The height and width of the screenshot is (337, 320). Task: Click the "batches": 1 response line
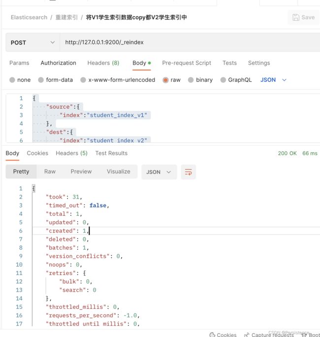click(x=67, y=248)
